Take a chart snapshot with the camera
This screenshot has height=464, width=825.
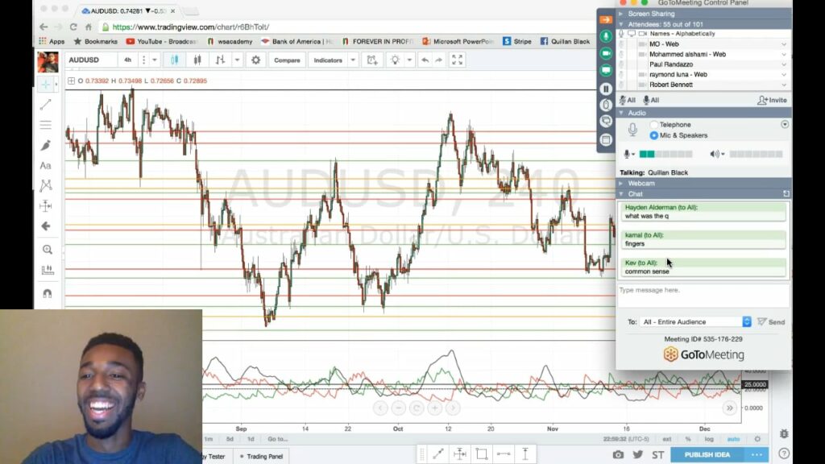pos(618,454)
